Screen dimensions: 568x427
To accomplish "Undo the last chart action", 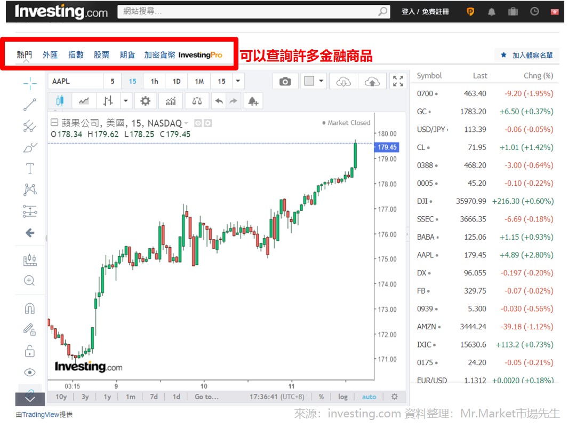I will [x=219, y=101].
